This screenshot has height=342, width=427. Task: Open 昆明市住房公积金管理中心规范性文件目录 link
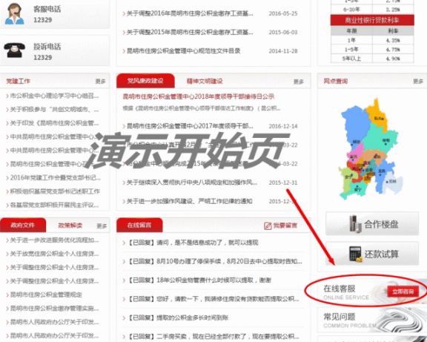click(x=184, y=50)
